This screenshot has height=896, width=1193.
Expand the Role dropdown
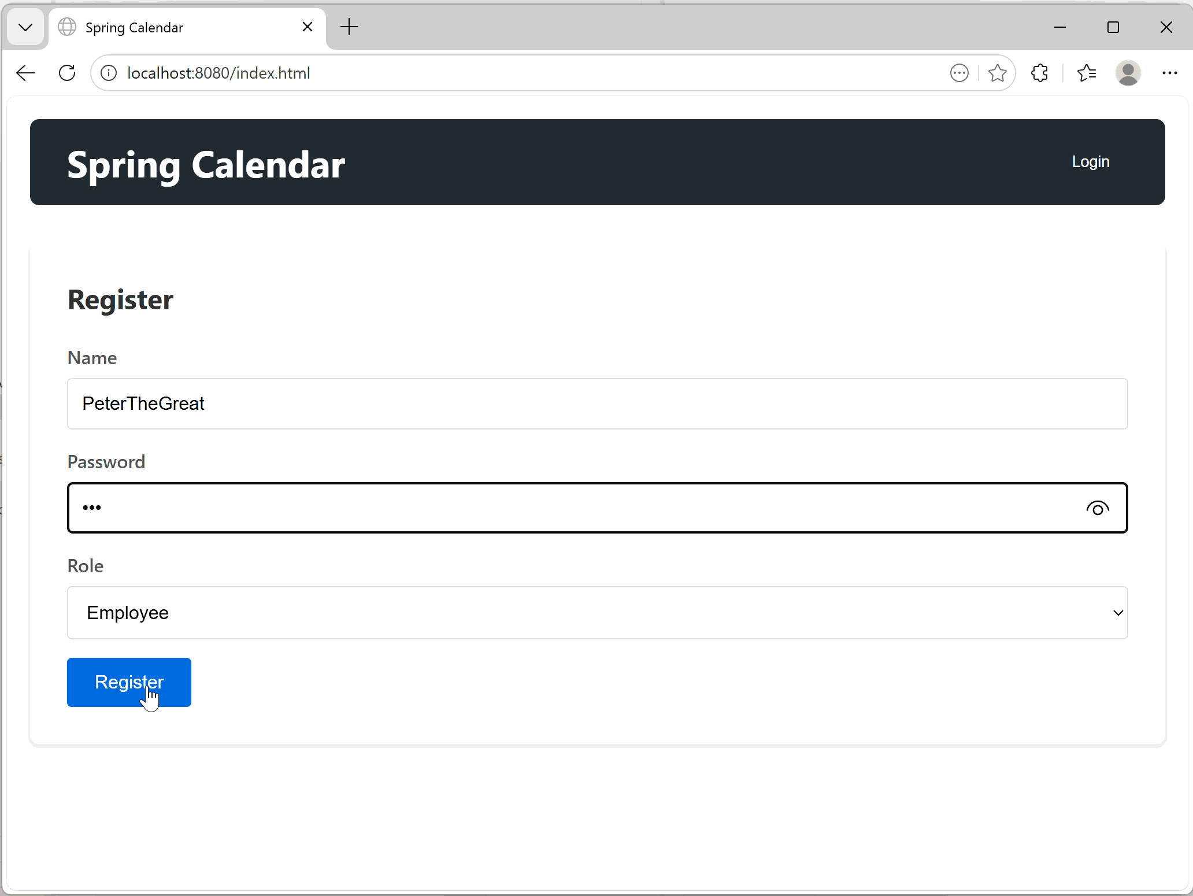coord(597,613)
